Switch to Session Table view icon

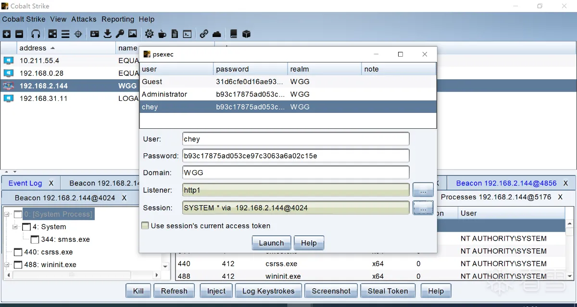tap(65, 34)
